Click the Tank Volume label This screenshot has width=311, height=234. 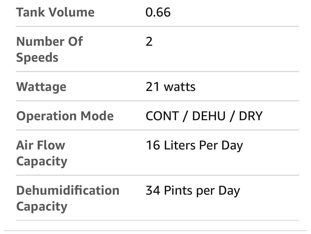[x=55, y=13]
